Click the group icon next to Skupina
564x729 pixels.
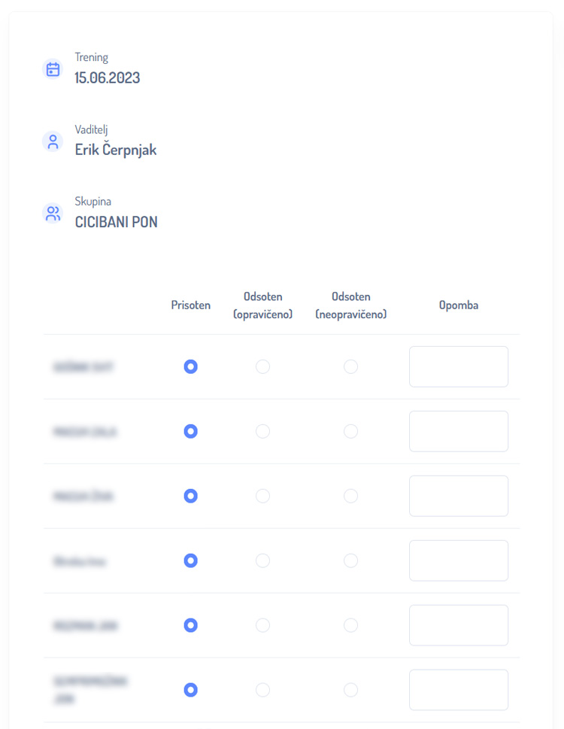[x=53, y=214]
